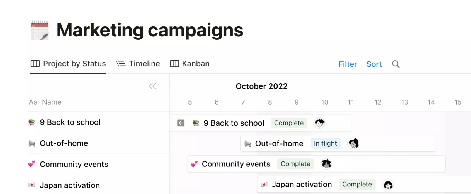Click the In flight status tag

pyautogui.click(x=326, y=143)
